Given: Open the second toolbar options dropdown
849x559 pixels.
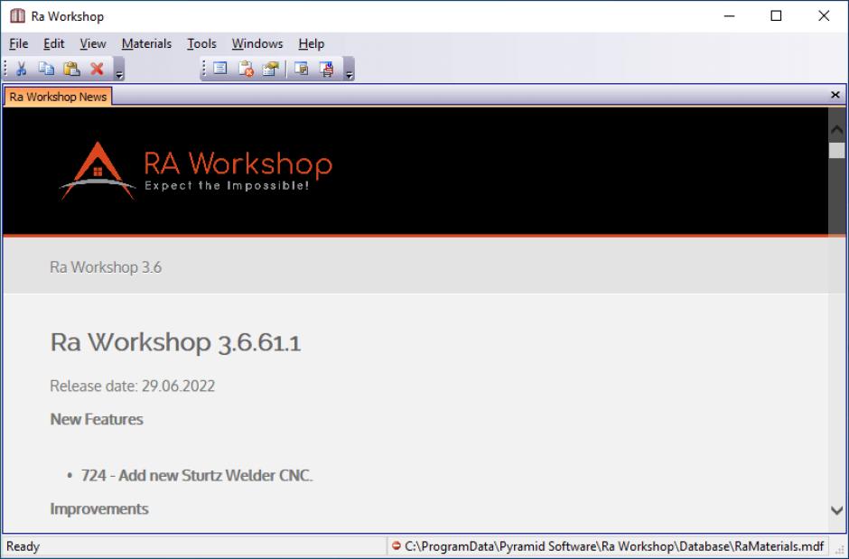Looking at the screenshot, I should coord(350,70).
